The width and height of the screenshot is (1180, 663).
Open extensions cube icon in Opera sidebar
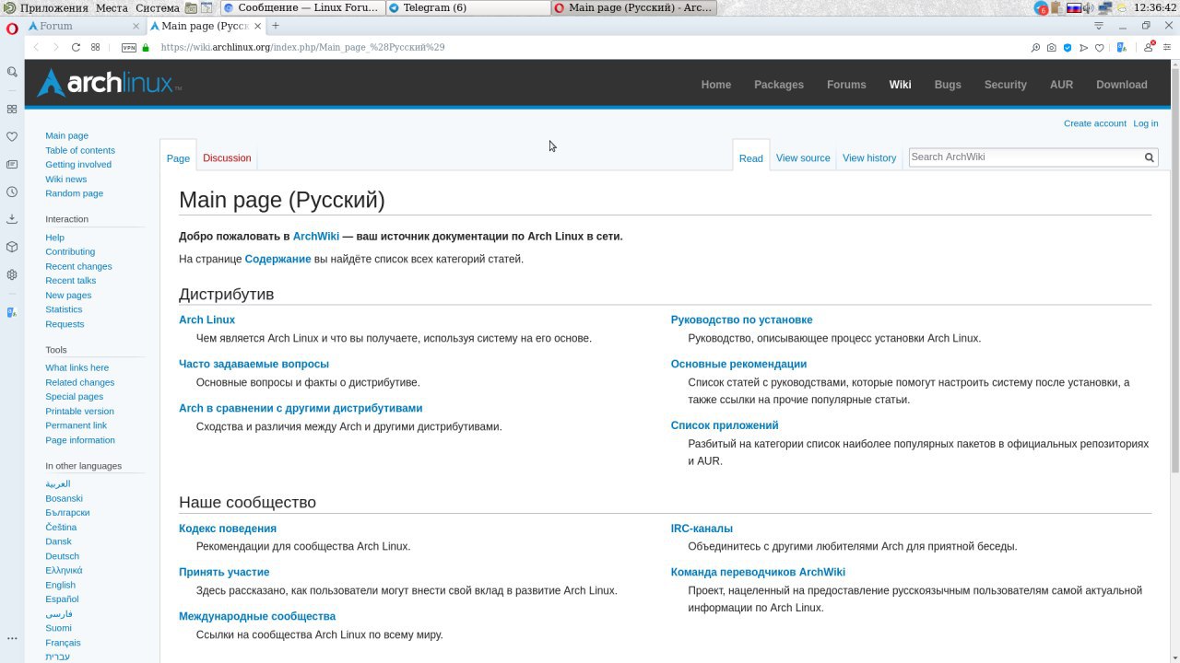pyautogui.click(x=12, y=247)
